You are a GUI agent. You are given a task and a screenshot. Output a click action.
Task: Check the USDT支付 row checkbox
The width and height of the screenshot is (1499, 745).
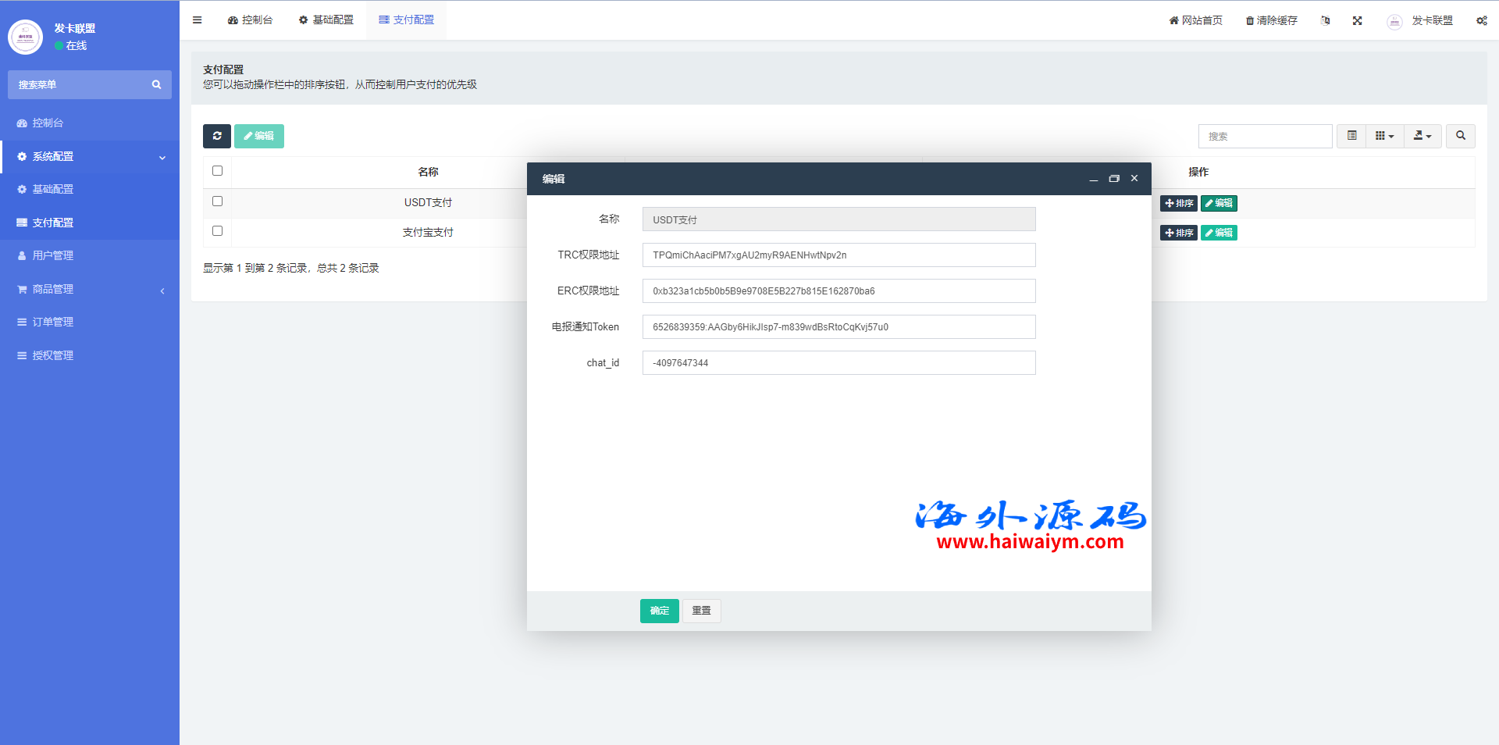click(x=218, y=201)
